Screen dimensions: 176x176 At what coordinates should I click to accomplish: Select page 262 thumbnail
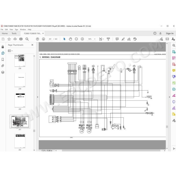(20, 141)
